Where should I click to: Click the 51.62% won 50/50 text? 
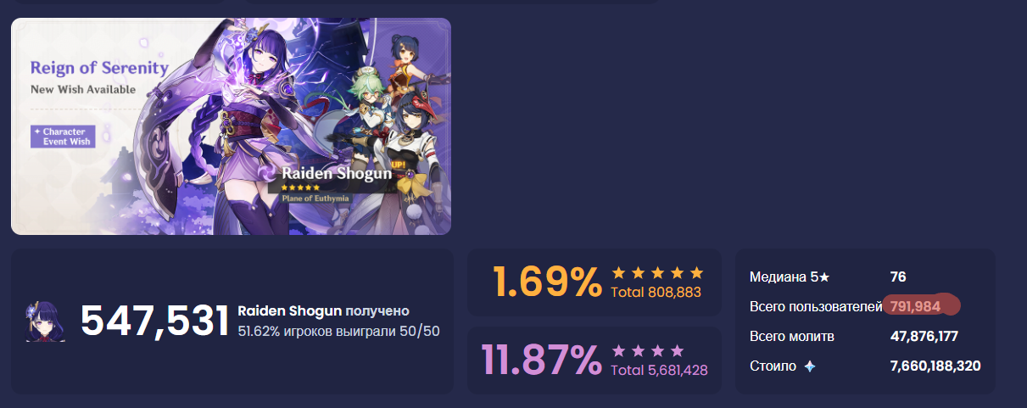[x=338, y=332]
